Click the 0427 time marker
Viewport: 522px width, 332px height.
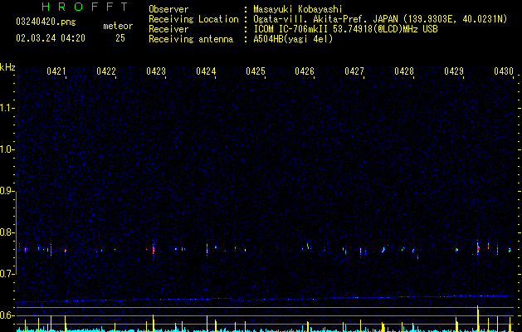point(354,71)
